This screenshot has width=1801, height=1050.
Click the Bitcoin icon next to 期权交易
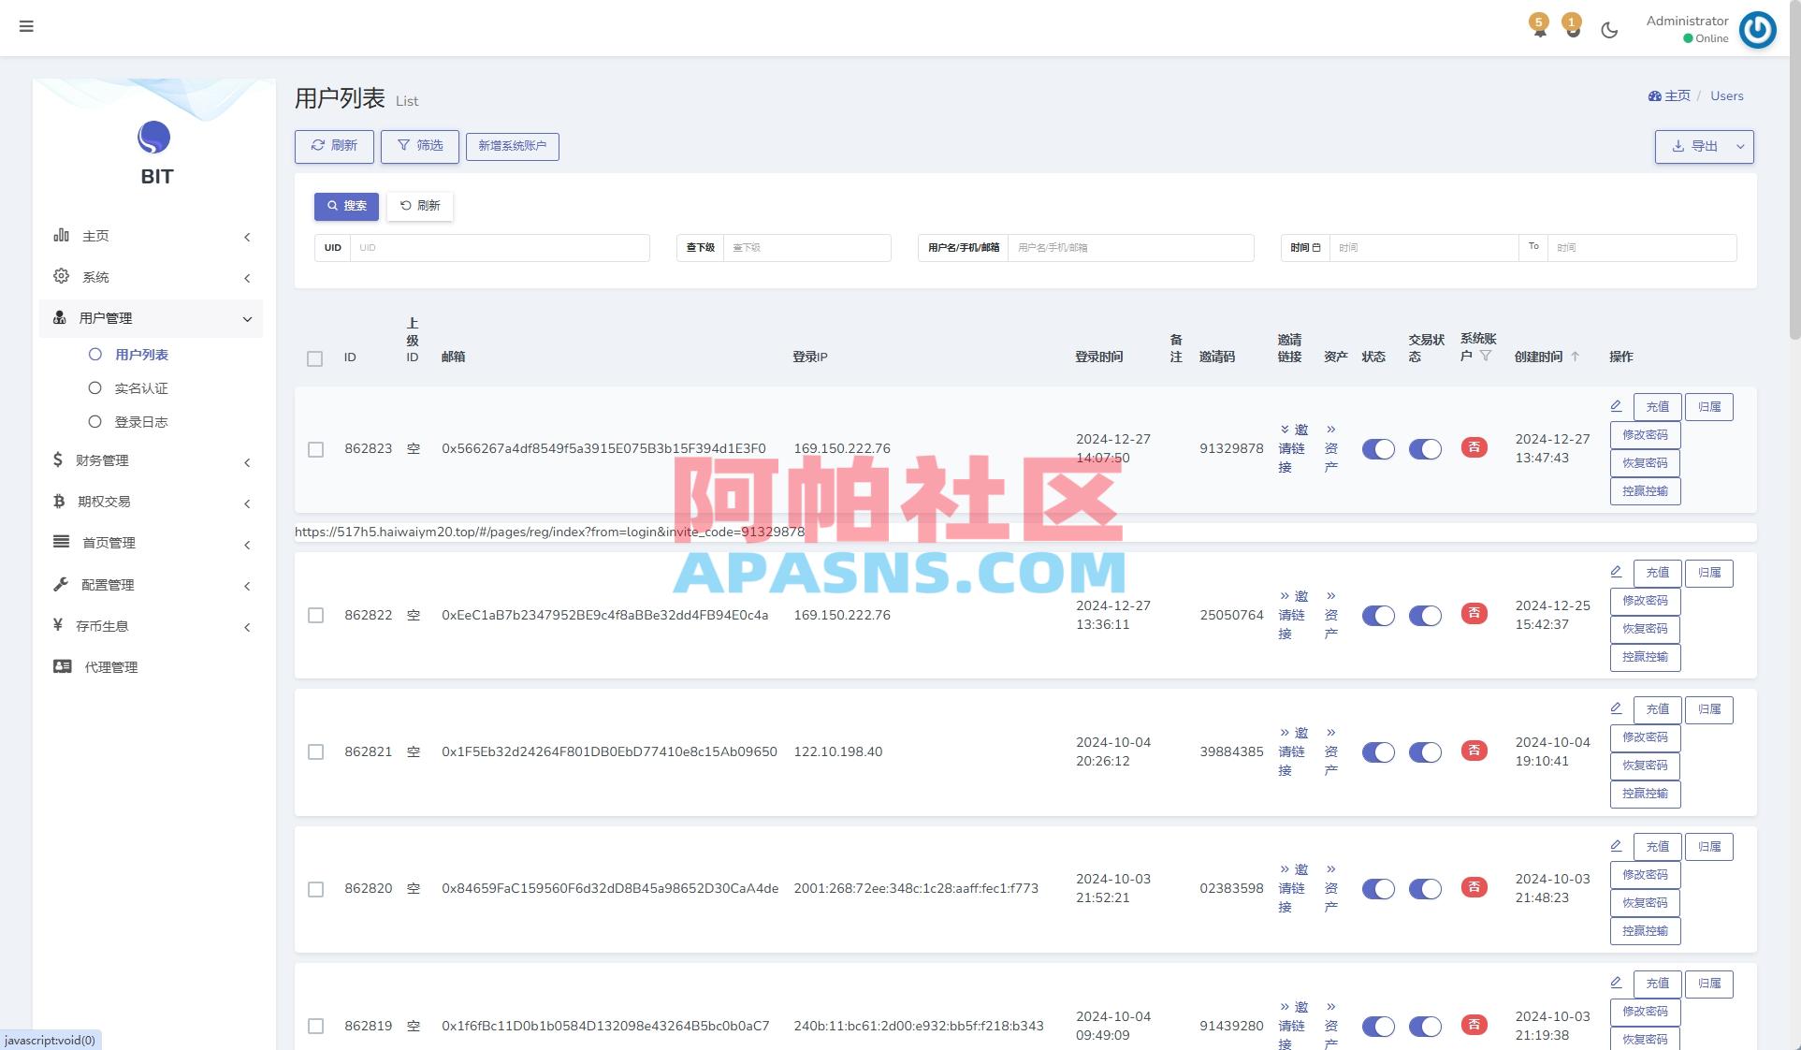(61, 501)
